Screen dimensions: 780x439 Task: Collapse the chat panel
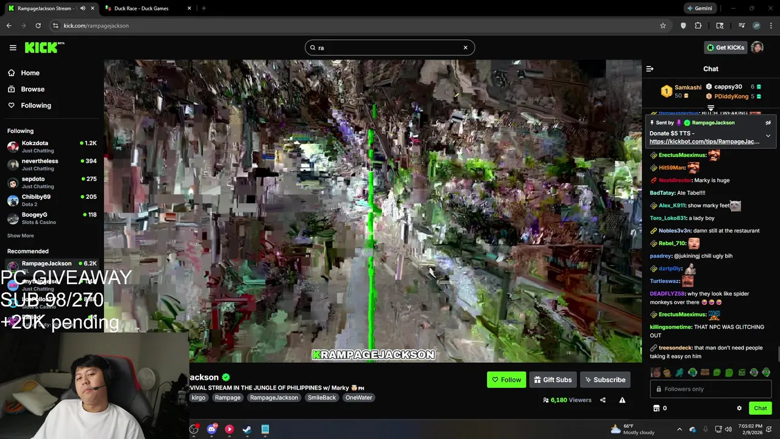coord(650,69)
